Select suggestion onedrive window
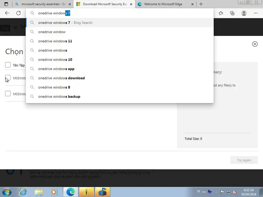Viewport: 263px width, 197px height. point(120,32)
